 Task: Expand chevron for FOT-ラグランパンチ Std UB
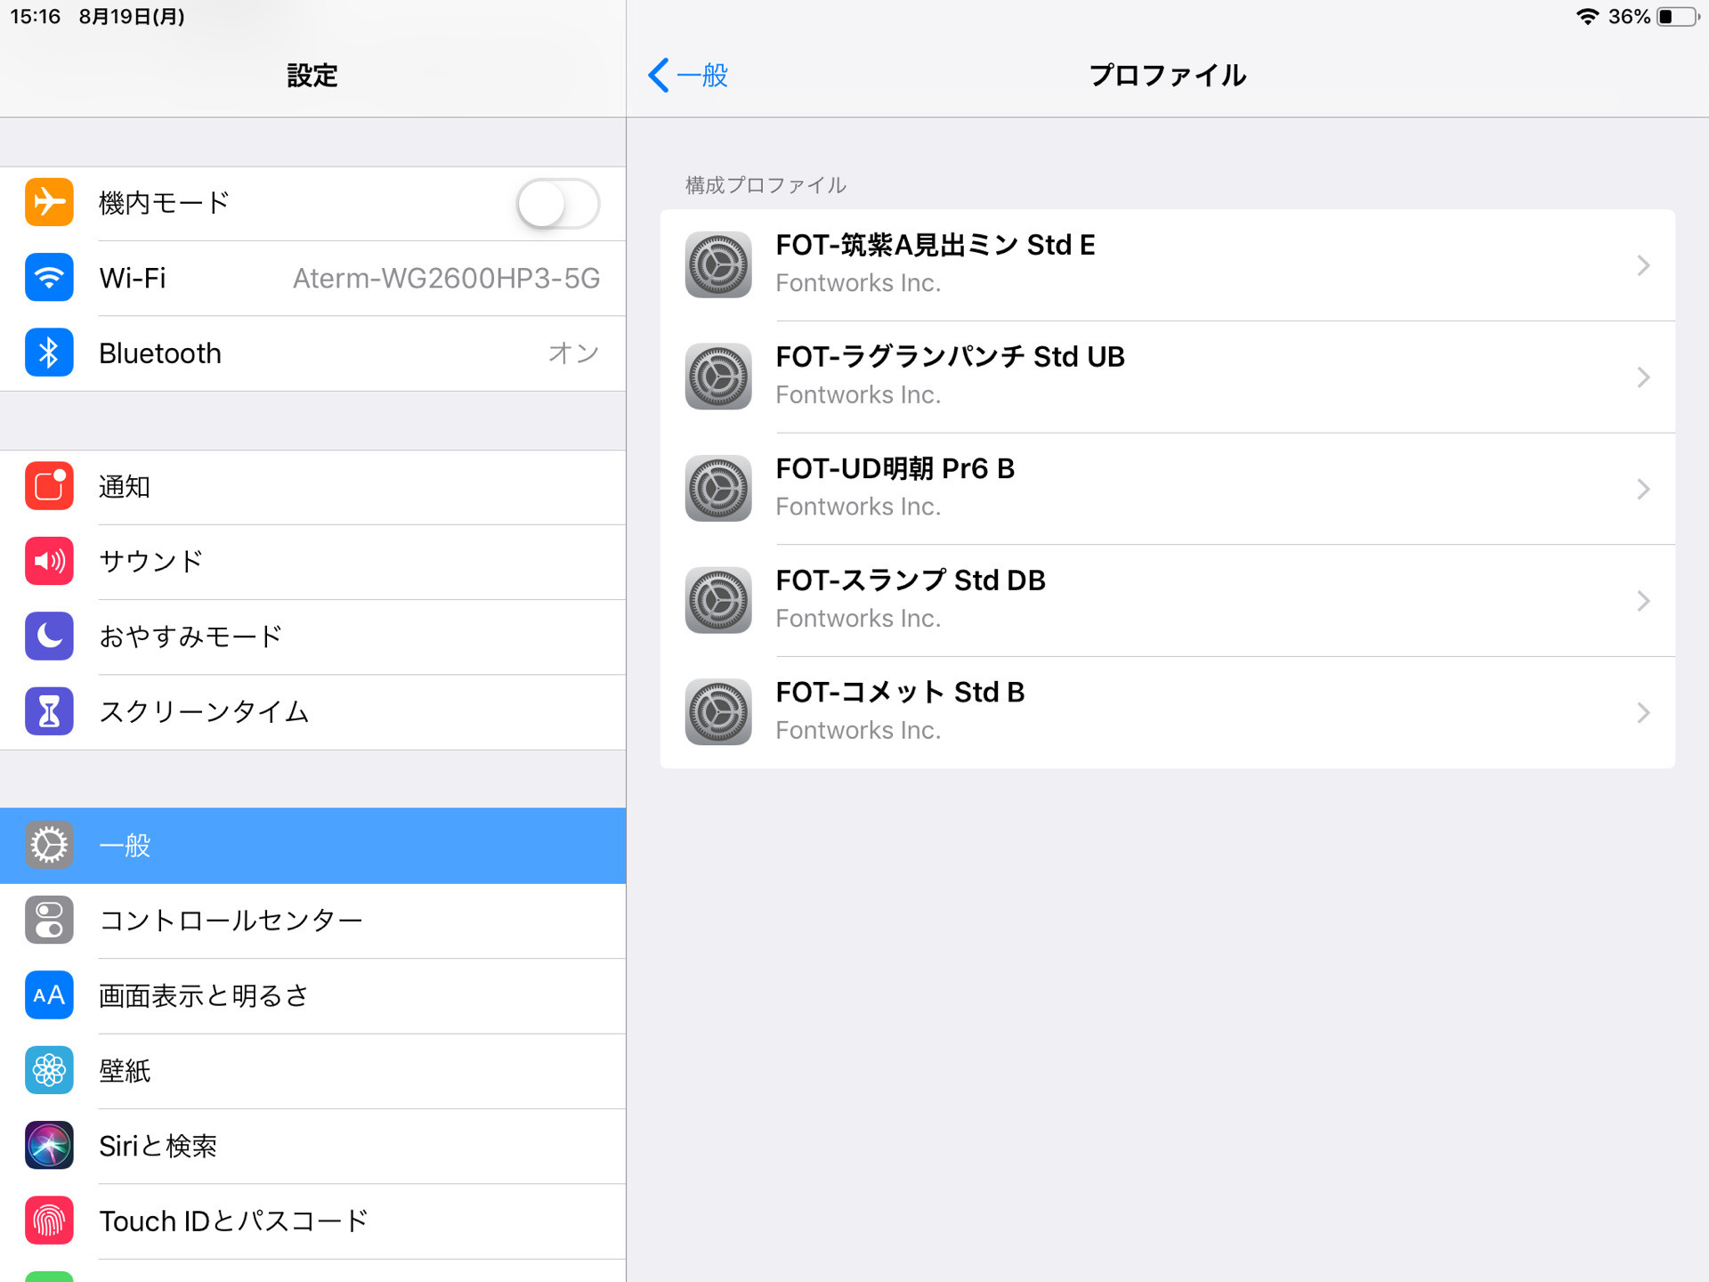[1643, 377]
